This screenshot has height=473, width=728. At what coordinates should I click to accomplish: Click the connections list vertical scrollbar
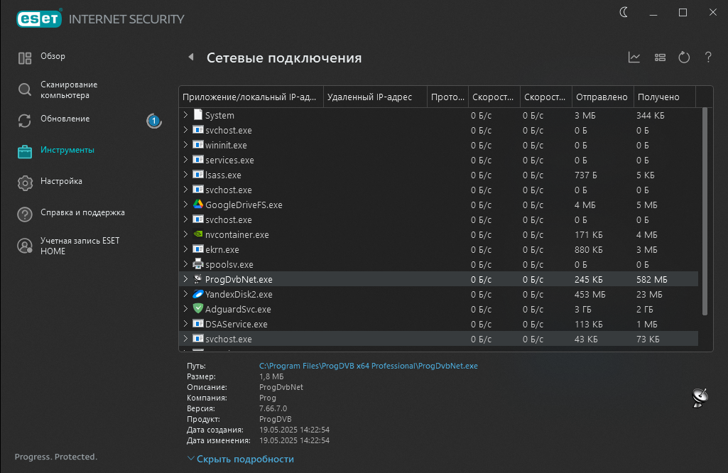click(705, 212)
